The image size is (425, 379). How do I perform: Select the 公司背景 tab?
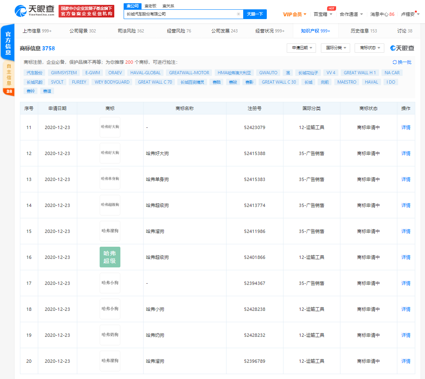tap(83, 31)
